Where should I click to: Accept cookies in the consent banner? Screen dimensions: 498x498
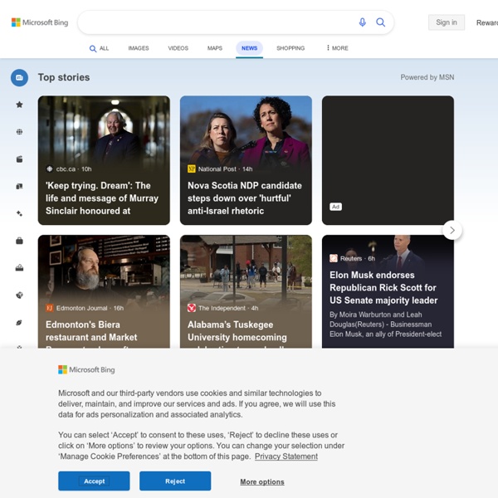pyautogui.click(x=94, y=481)
